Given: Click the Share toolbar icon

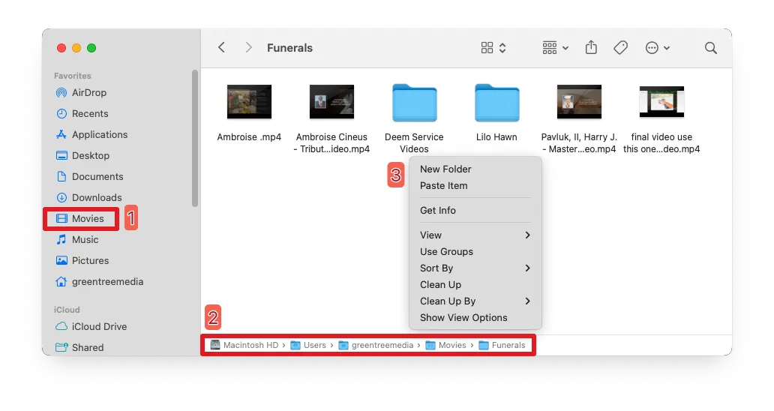Looking at the screenshot, I should (591, 47).
